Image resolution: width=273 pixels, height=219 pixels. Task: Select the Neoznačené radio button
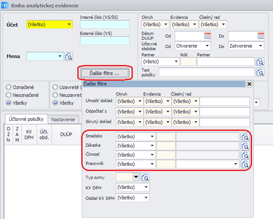coord(8,95)
